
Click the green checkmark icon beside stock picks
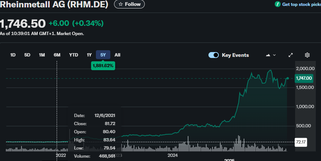click(x=277, y=4)
